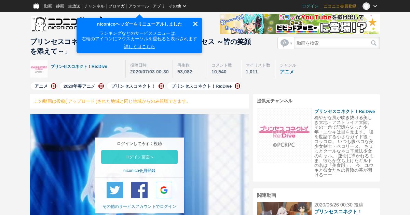Open the 生放送 menu item
410x215 pixels.
click(x=74, y=6)
